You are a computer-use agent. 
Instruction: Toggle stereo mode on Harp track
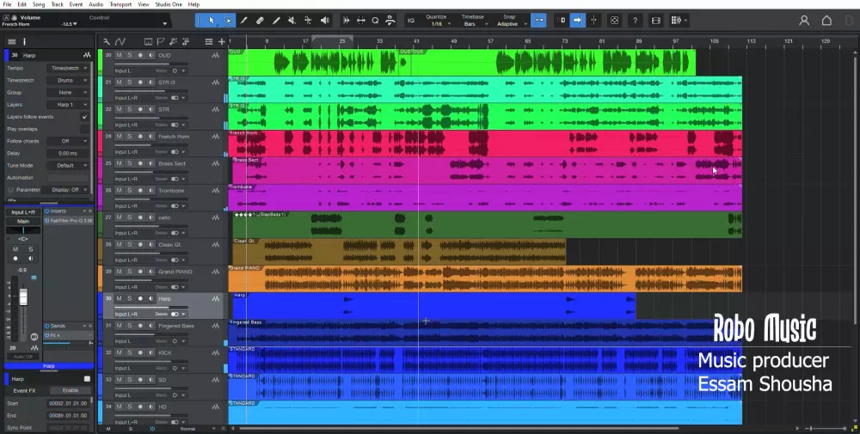click(175, 314)
